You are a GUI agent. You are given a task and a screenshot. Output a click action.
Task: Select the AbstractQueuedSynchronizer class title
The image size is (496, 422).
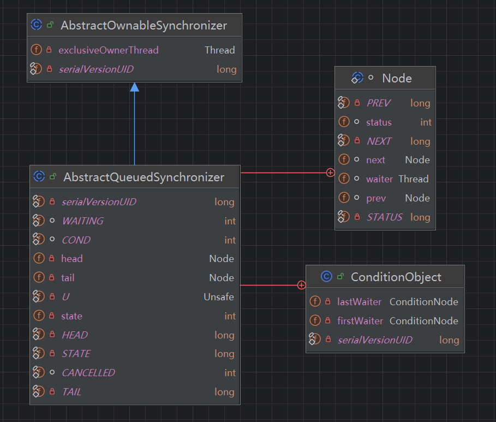tap(144, 177)
